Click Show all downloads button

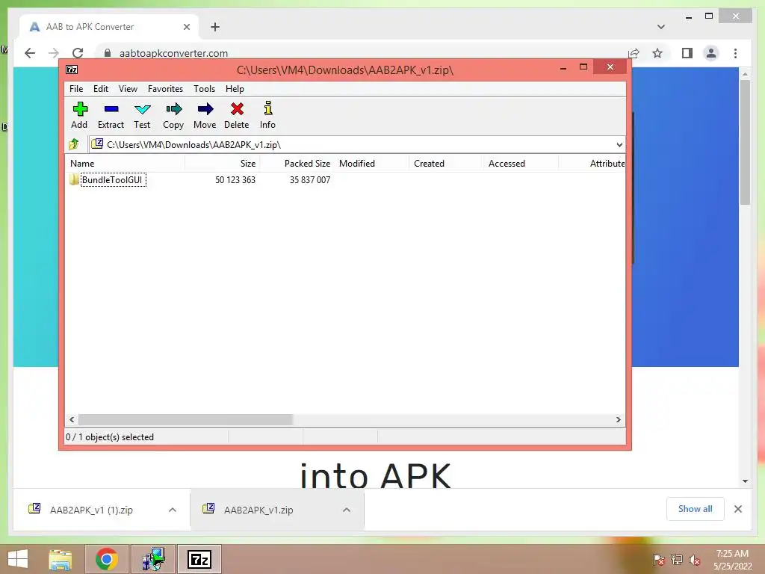click(x=696, y=508)
